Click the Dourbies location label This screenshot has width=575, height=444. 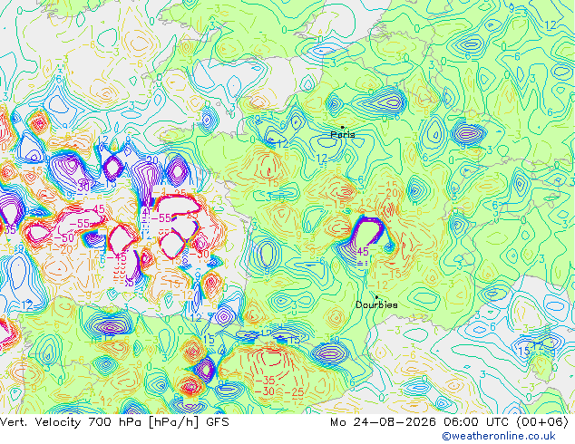[x=376, y=304]
